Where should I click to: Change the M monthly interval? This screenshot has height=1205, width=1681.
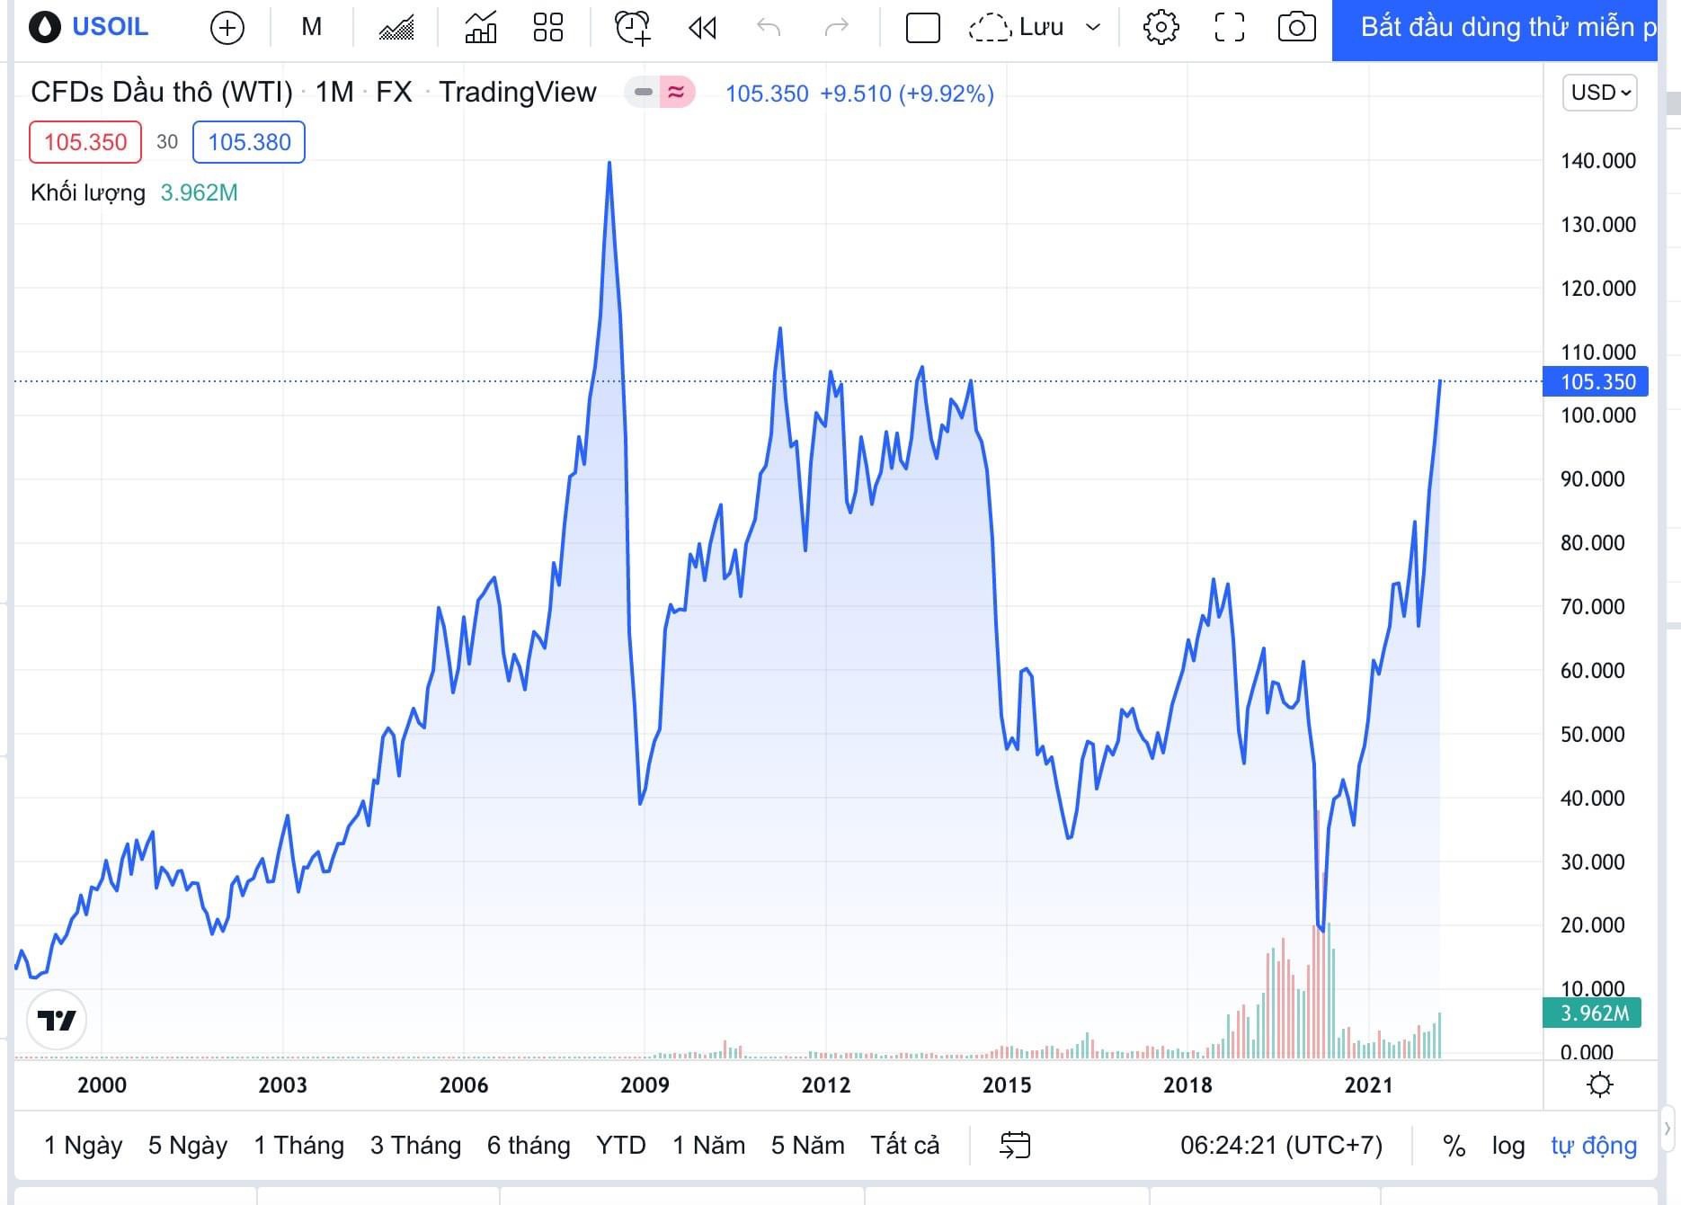point(312,27)
